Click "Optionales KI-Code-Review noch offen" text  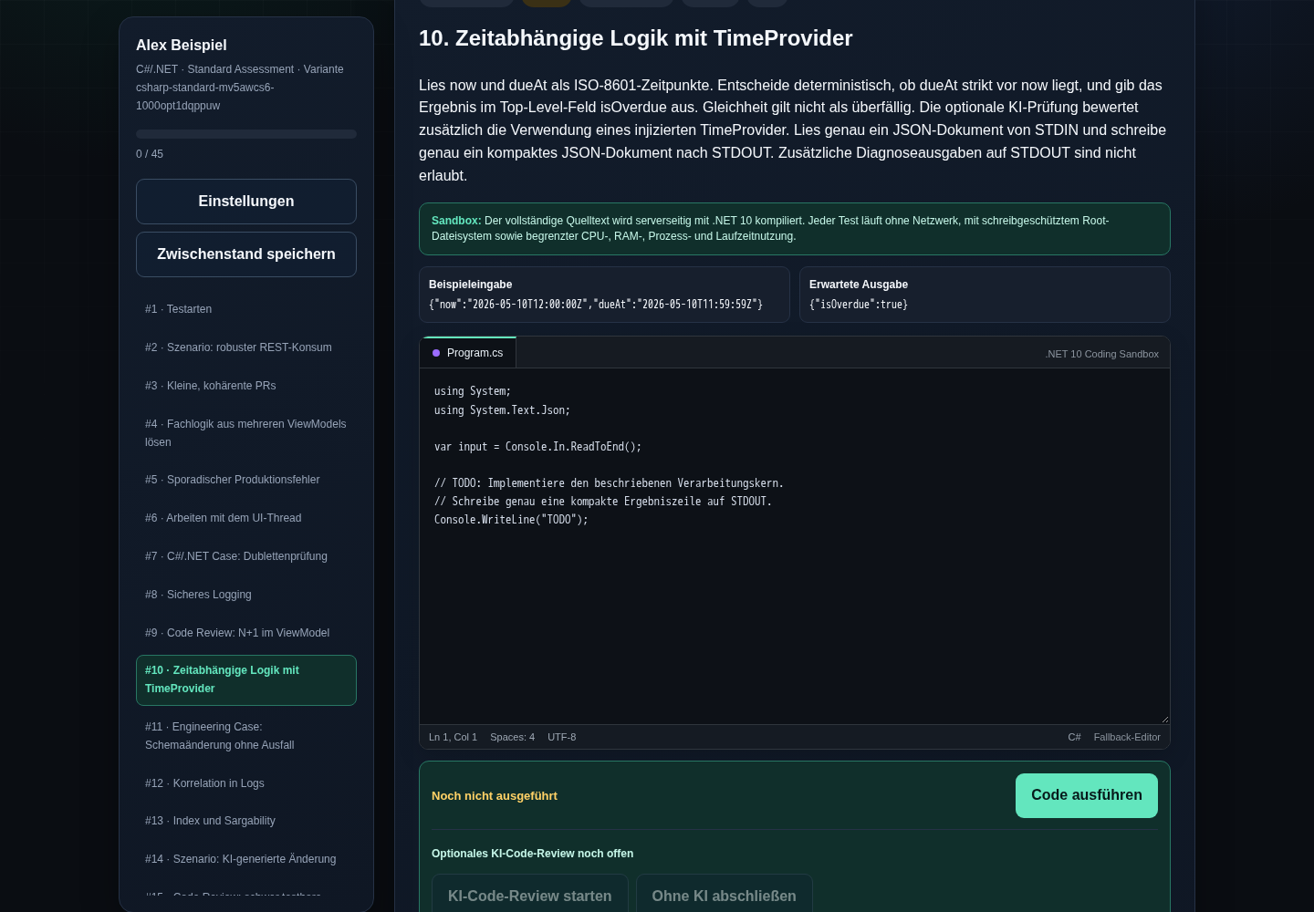[x=532, y=854]
